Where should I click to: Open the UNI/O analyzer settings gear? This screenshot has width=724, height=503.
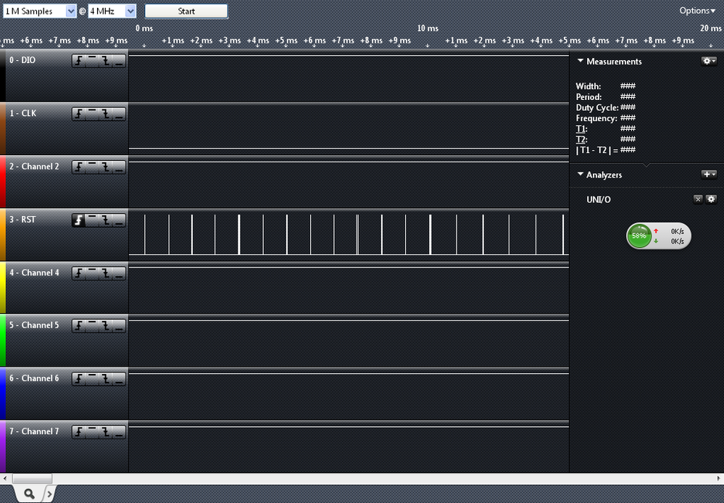711,199
